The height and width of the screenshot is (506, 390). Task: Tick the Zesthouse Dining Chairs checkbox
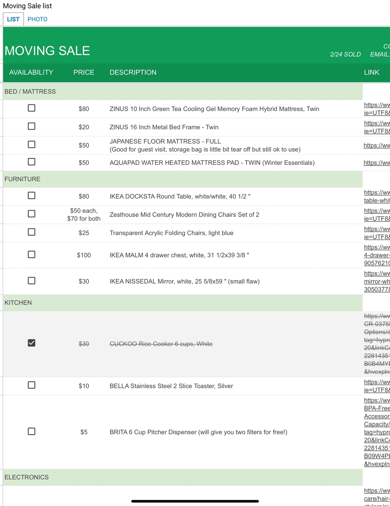(32, 214)
